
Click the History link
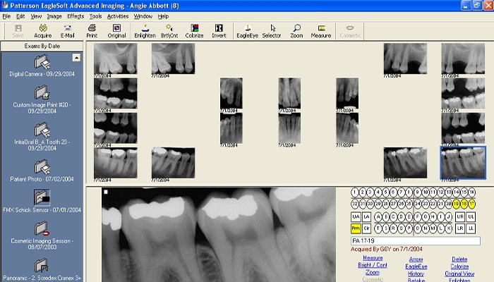pos(416,273)
